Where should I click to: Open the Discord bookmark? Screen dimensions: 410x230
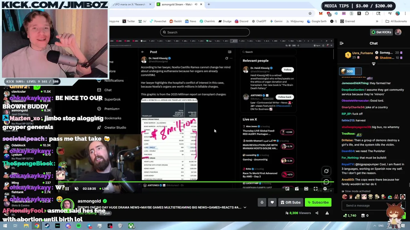coord(242,21)
